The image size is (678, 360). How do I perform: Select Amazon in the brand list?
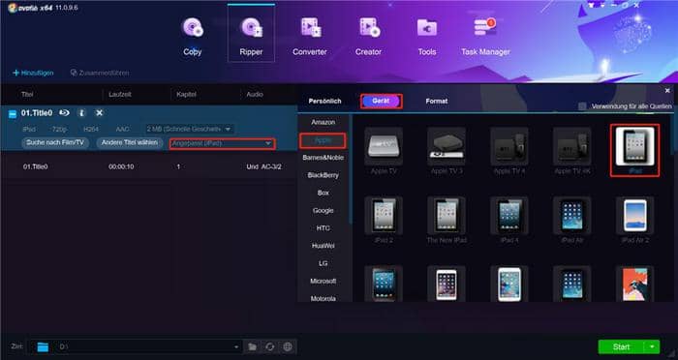[x=323, y=122]
